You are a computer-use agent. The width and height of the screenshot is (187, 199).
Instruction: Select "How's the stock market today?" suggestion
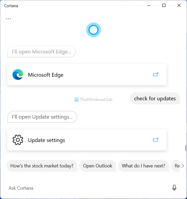tap(42, 166)
